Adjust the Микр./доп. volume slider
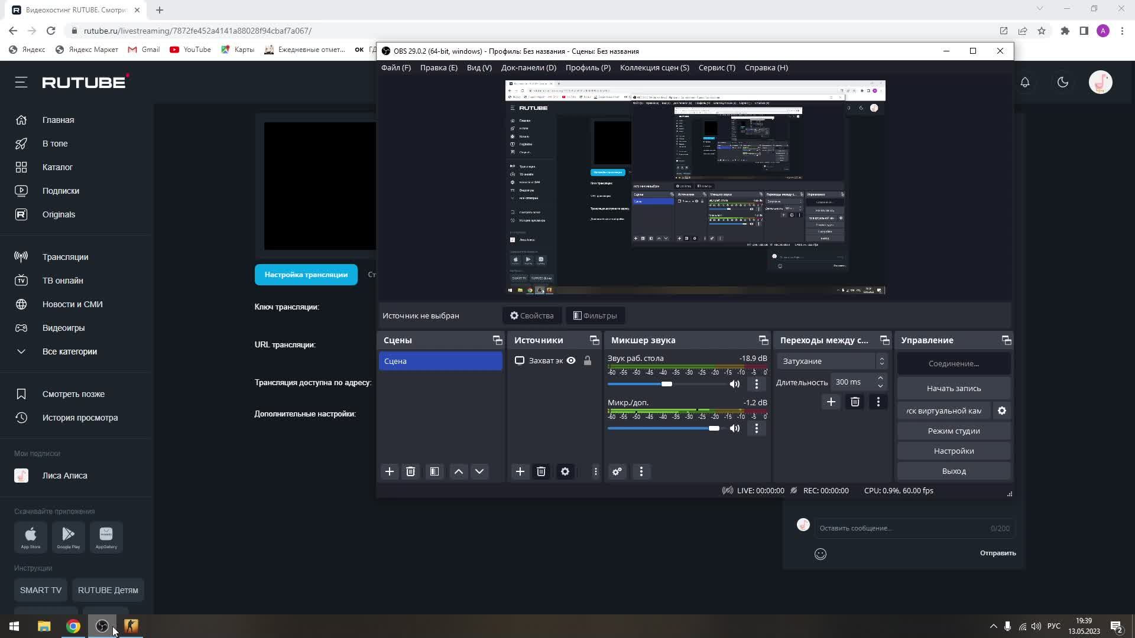Viewport: 1135px width, 638px height. tap(714, 428)
